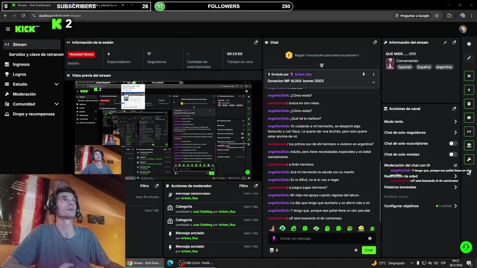Click the pin icon on the pinned message

364,74
